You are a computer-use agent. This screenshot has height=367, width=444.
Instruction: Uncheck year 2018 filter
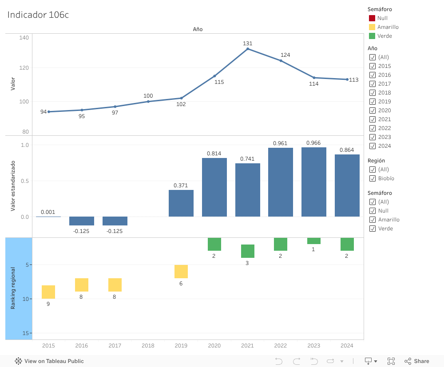pos(373,93)
